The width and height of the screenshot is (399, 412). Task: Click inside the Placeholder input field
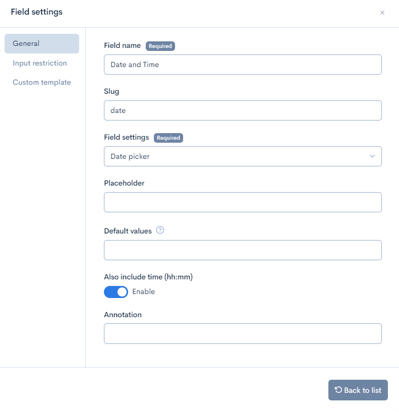click(243, 202)
